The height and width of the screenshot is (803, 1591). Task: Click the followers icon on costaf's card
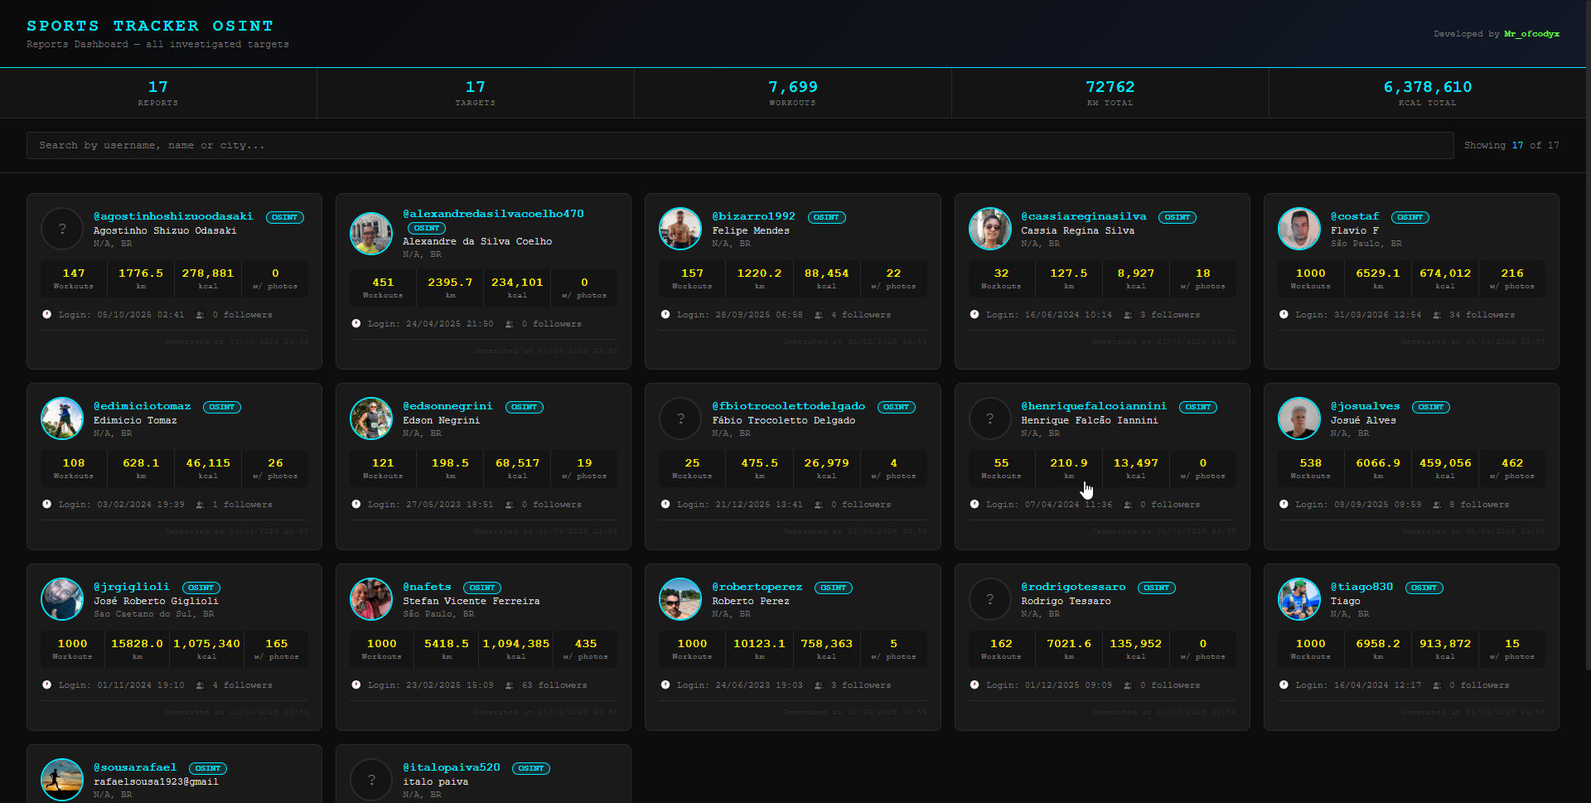coord(1437,315)
